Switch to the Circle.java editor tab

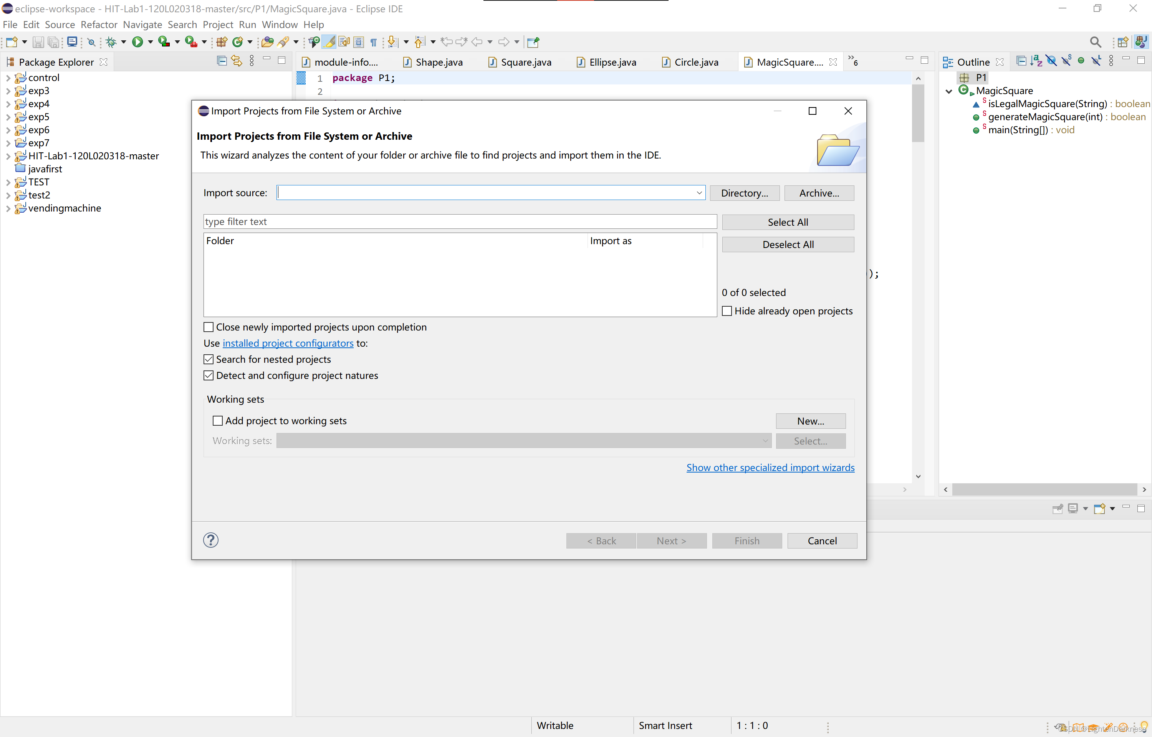pyautogui.click(x=695, y=62)
